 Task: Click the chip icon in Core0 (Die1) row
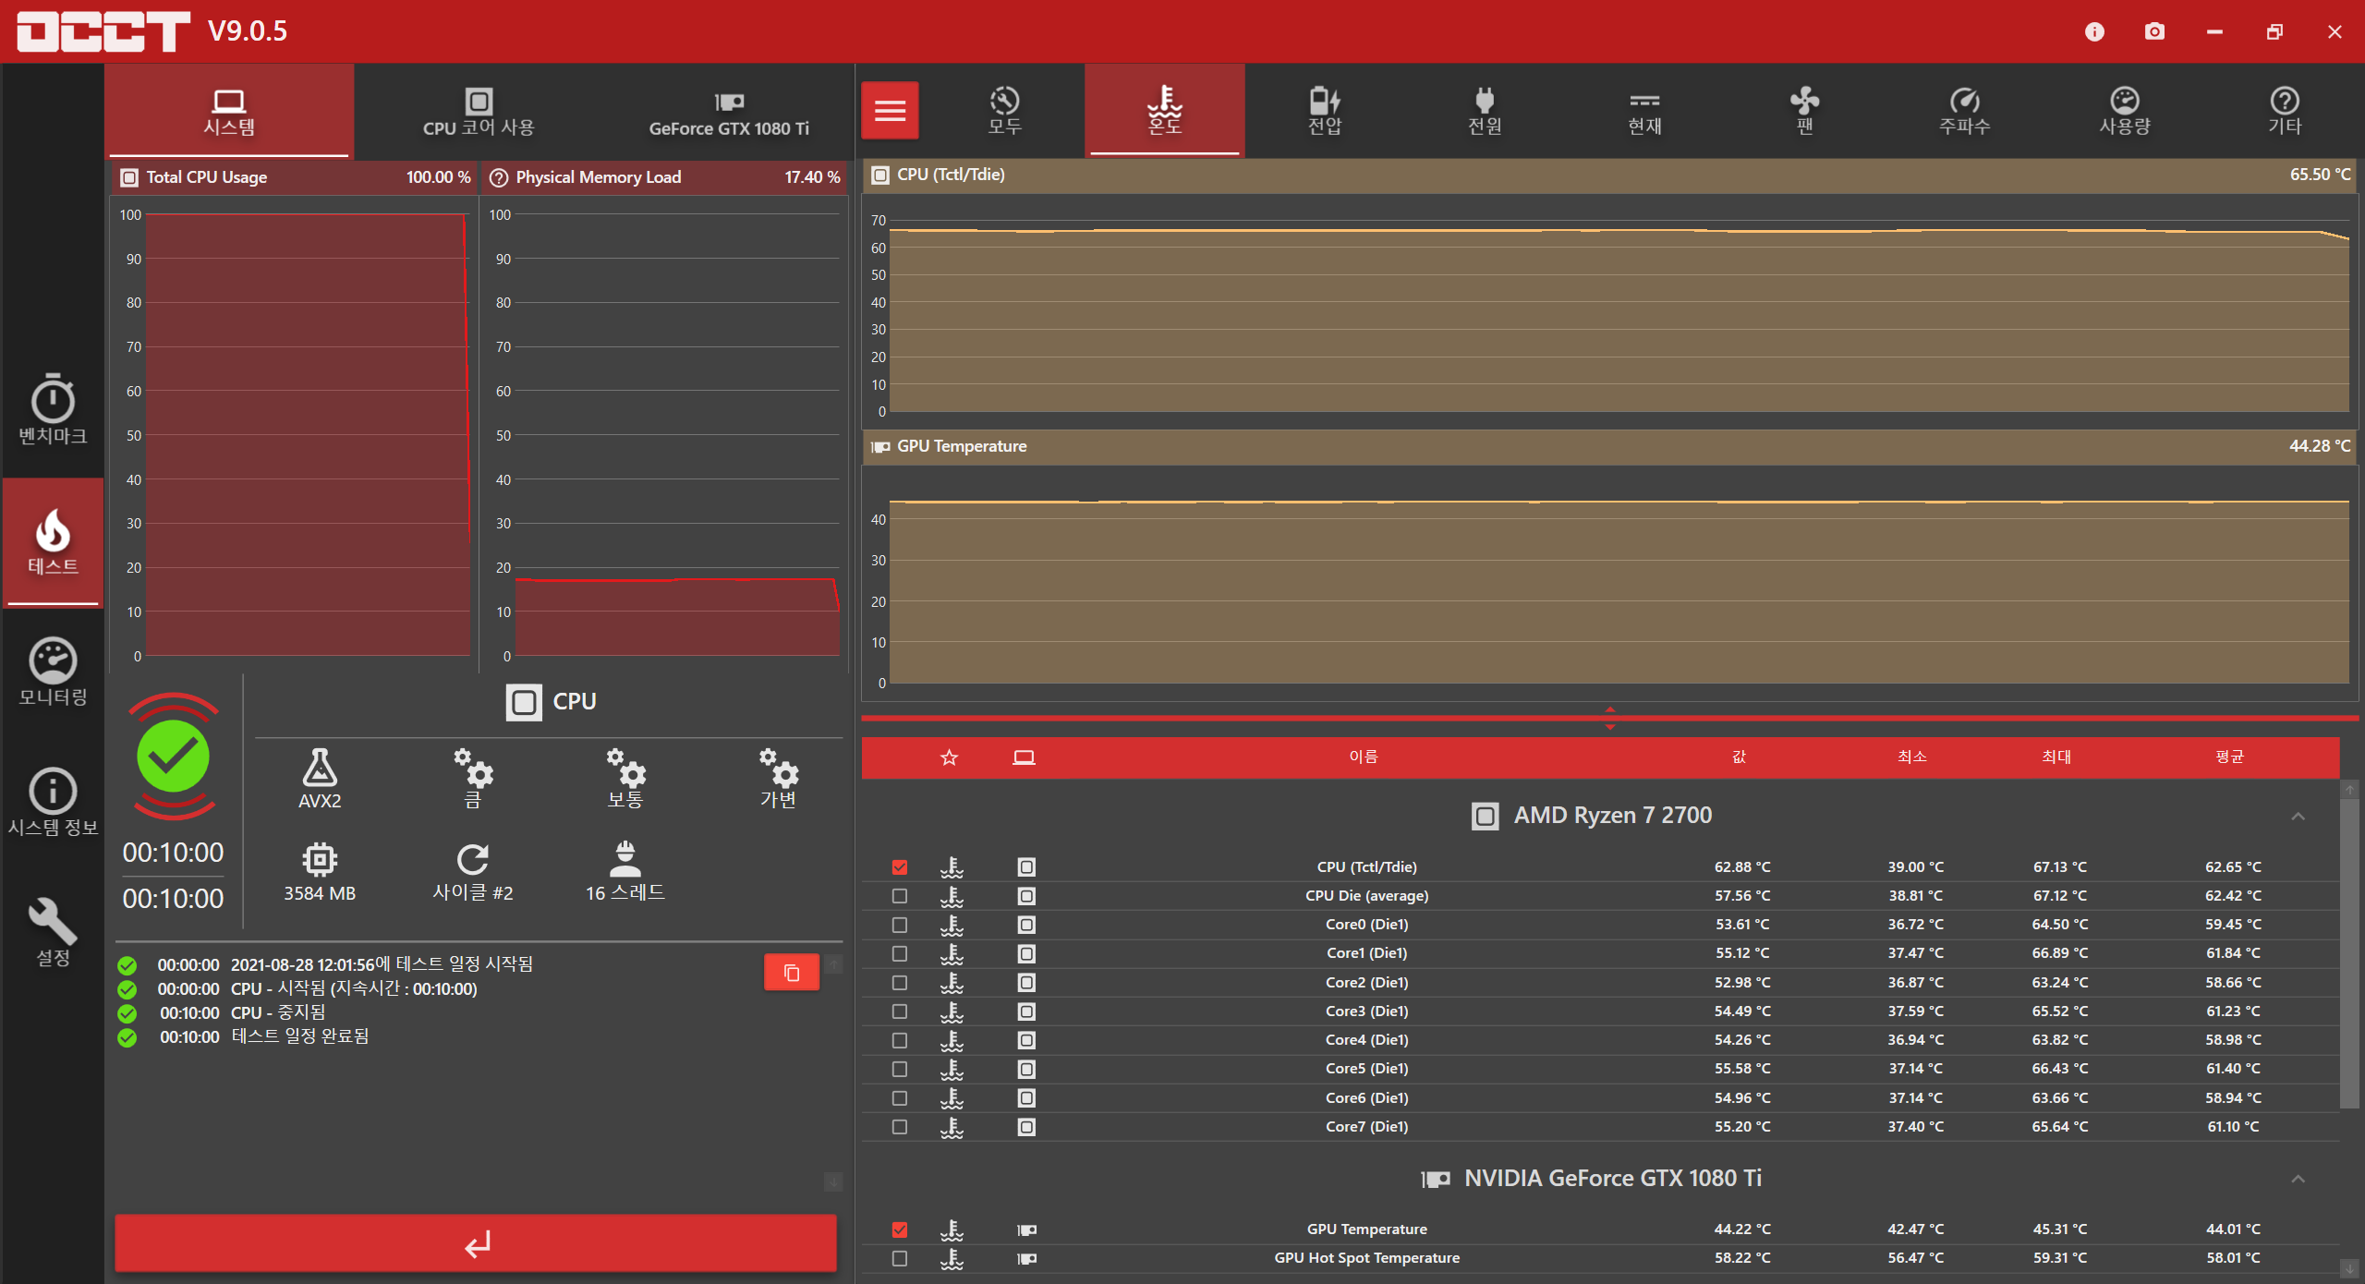[1026, 925]
